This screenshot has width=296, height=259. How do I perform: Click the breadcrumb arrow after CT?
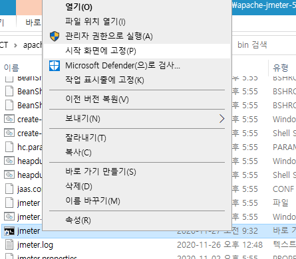click(x=15, y=45)
